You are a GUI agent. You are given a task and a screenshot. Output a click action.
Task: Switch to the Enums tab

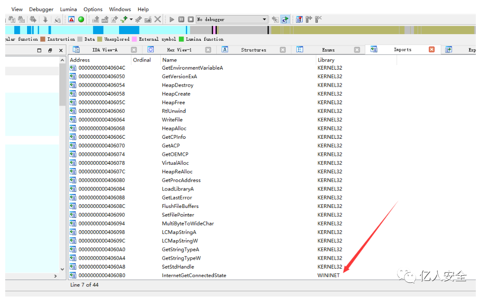tap(328, 50)
